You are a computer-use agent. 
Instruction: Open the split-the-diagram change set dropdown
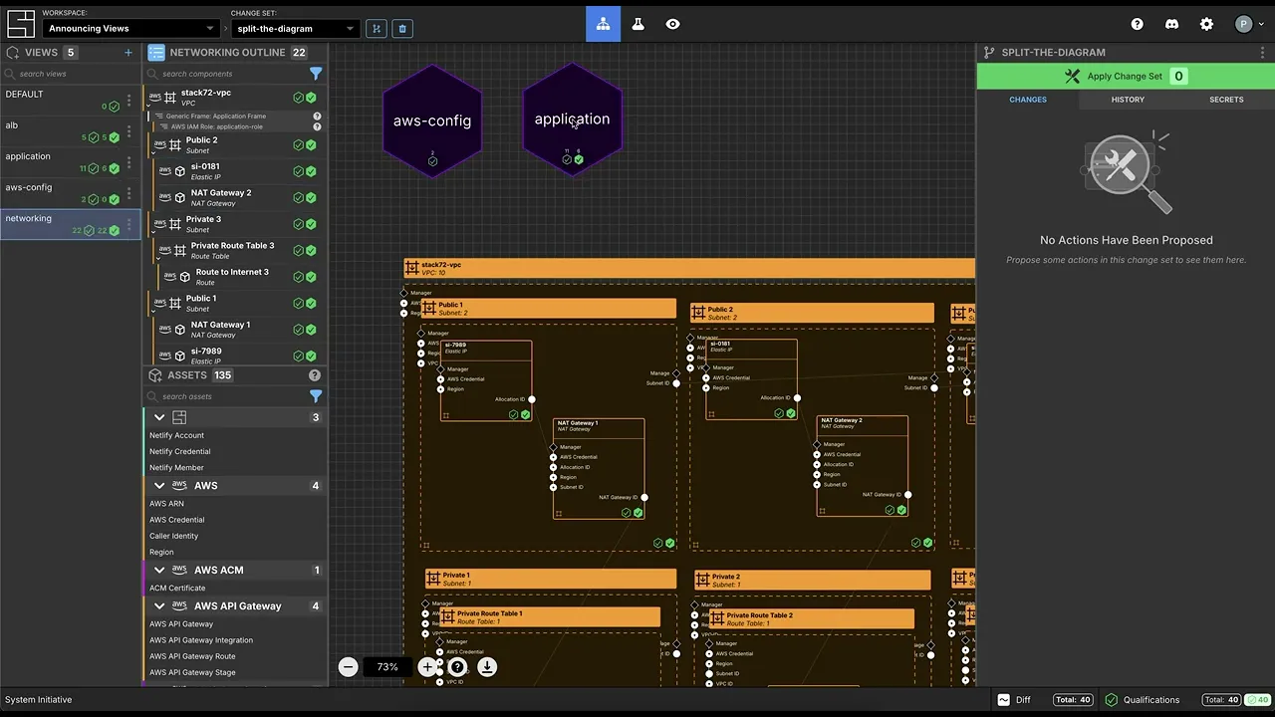pyautogui.click(x=295, y=29)
